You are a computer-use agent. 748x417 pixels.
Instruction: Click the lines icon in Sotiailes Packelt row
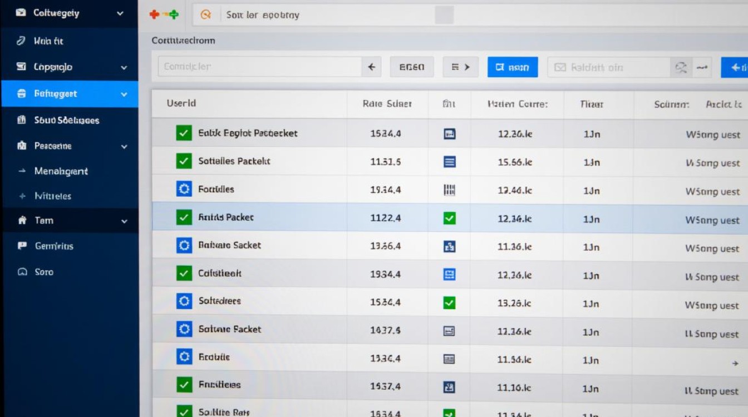pos(449,162)
